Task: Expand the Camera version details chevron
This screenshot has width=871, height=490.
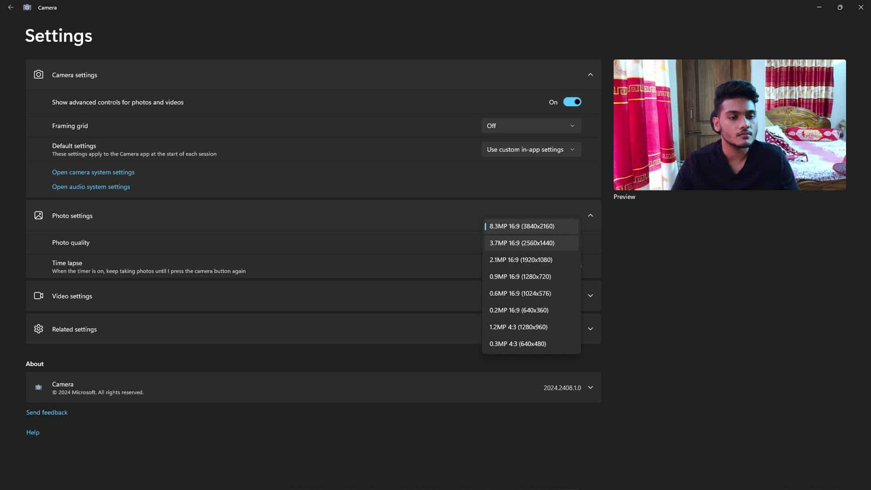Action: point(590,387)
